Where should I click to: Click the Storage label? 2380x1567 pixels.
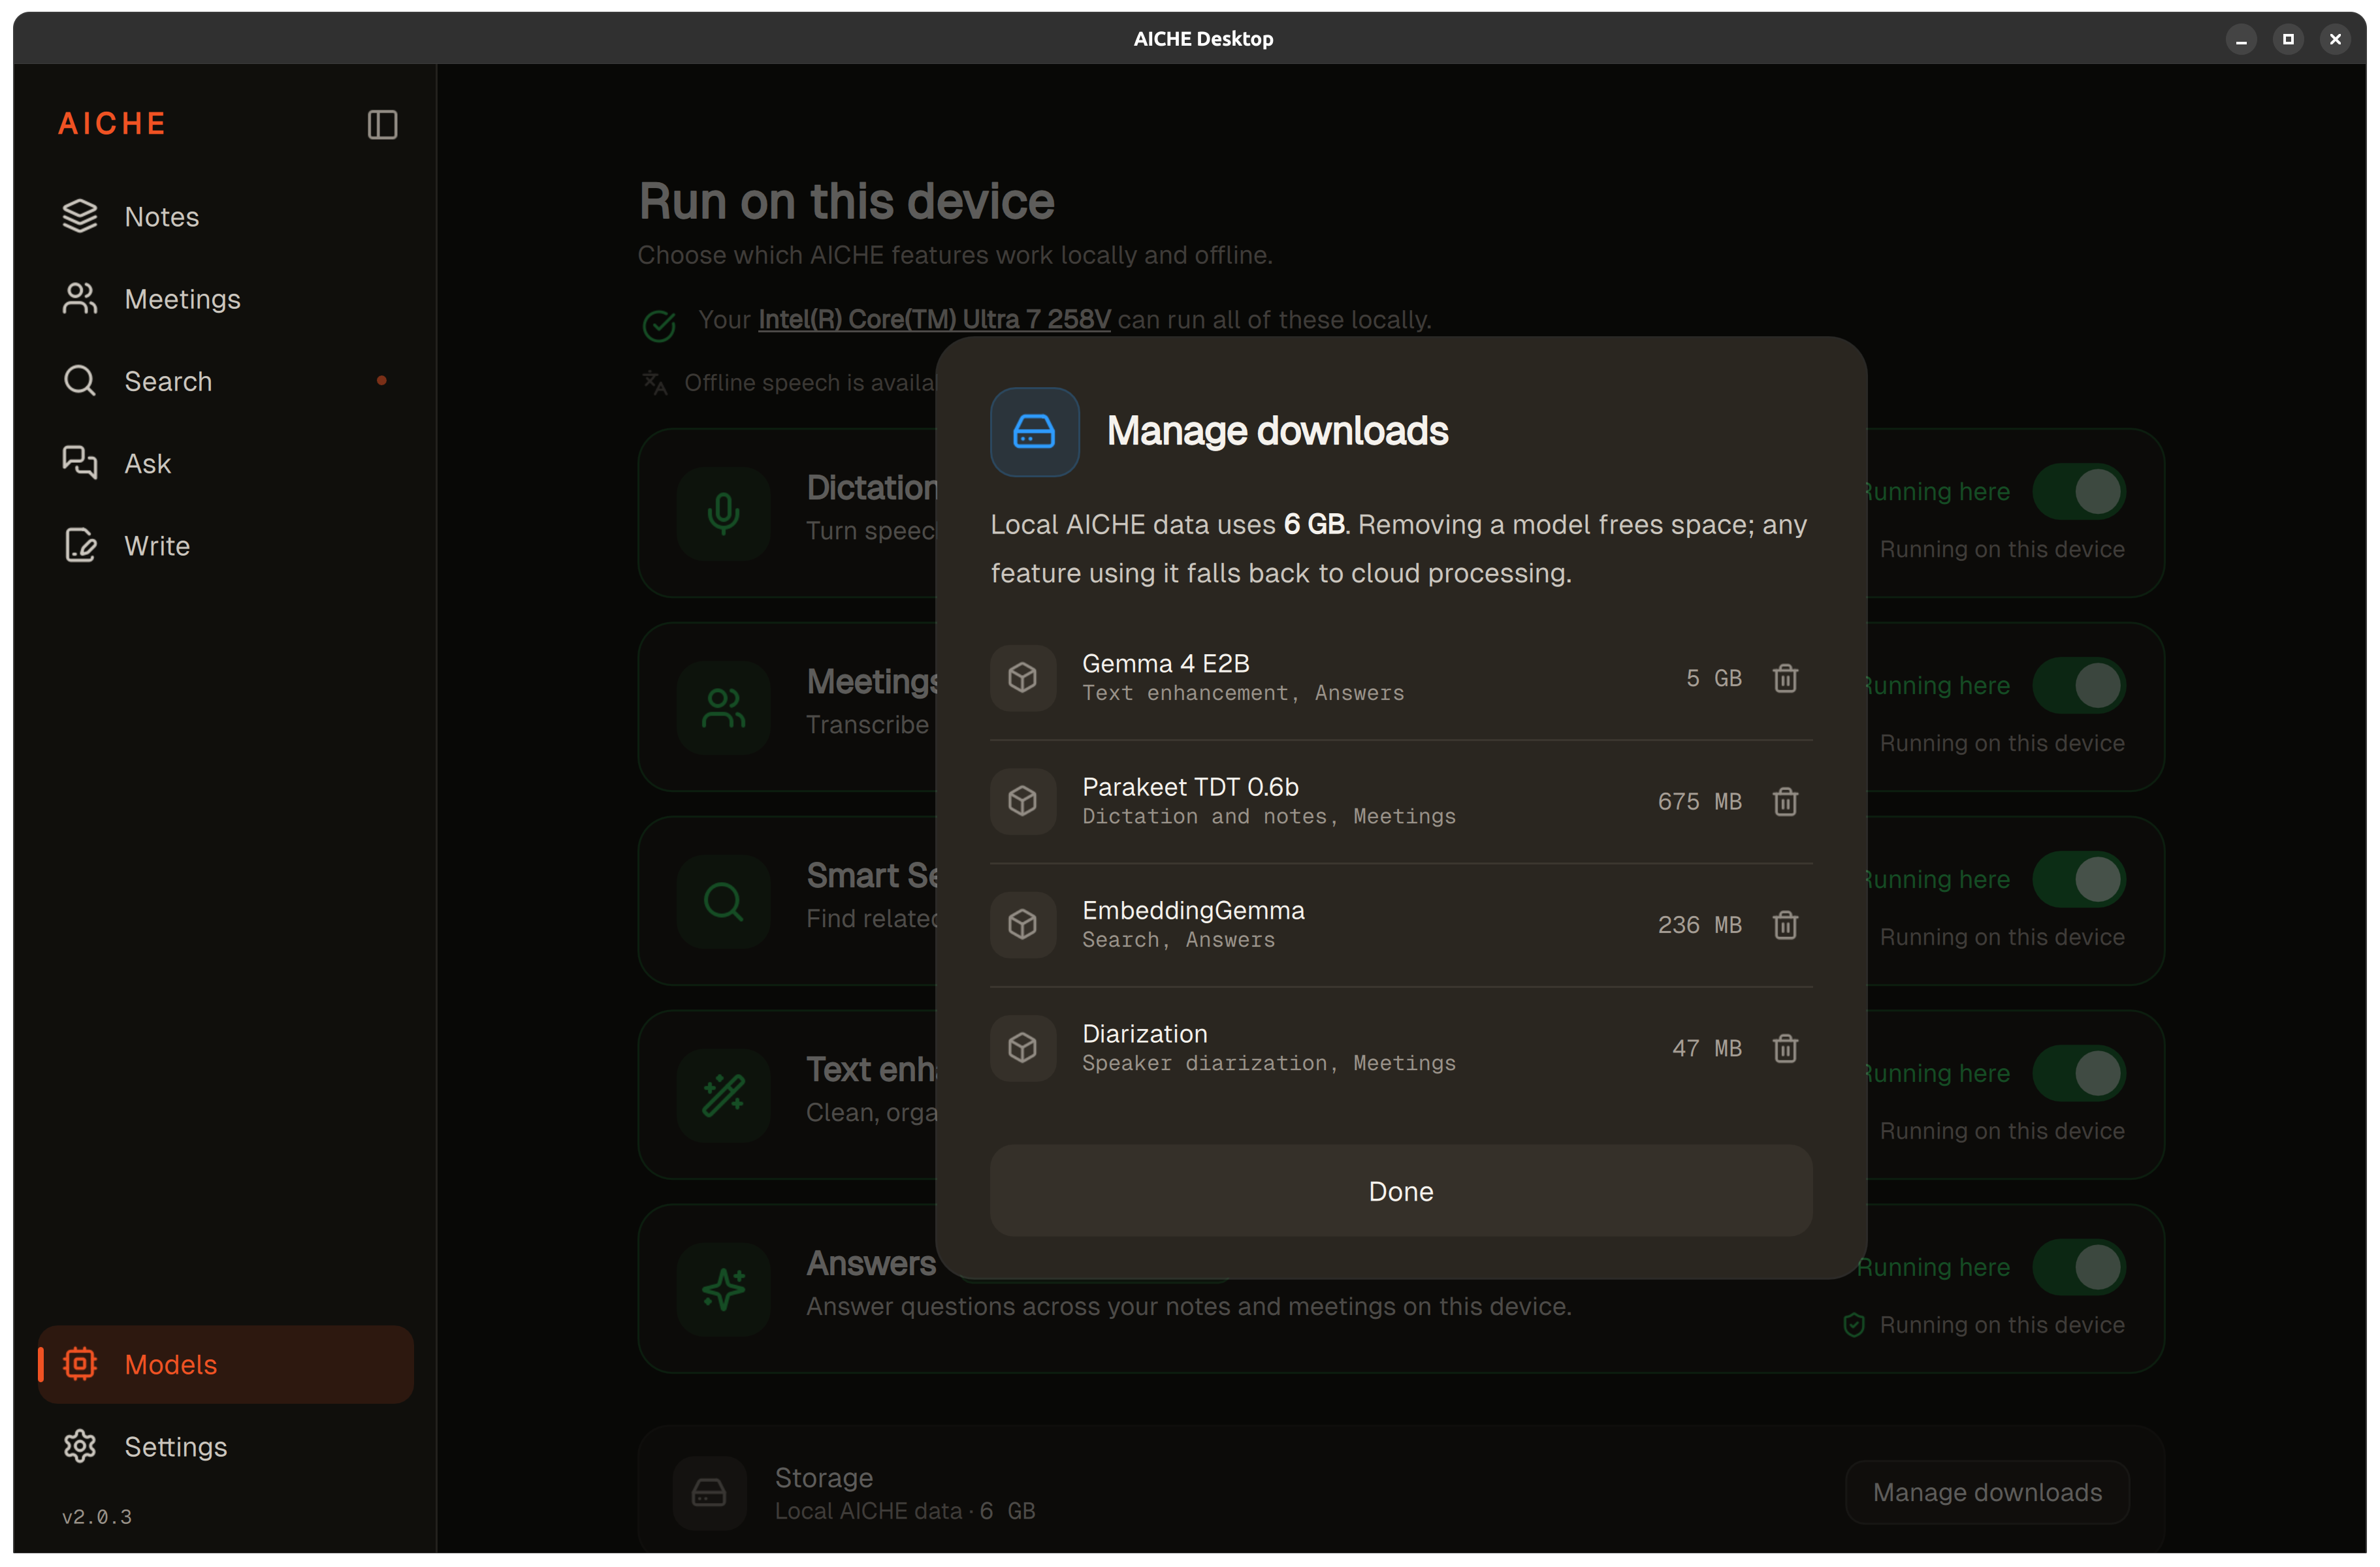(824, 1478)
